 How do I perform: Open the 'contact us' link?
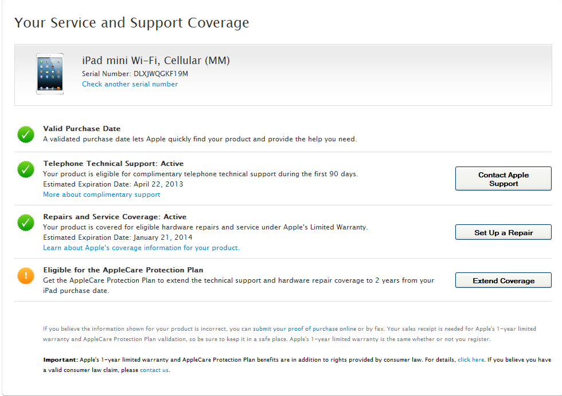(154, 370)
